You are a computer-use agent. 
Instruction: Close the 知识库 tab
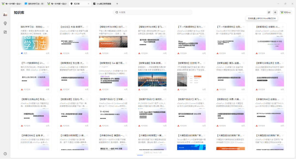(89, 4)
